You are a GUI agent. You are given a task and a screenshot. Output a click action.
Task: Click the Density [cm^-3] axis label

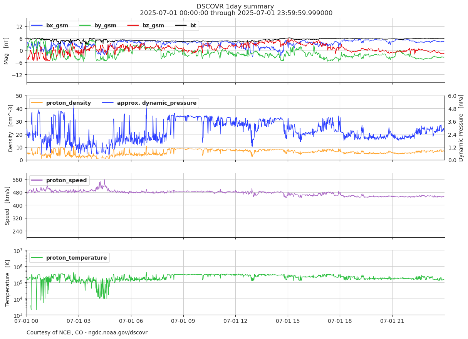pyautogui.click(x=11, y=128)
